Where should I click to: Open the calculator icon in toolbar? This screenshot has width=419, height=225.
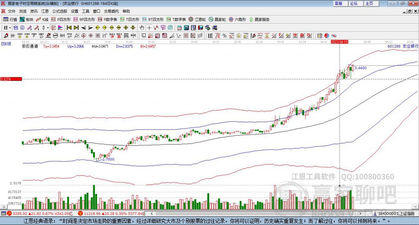coord(187,27)
